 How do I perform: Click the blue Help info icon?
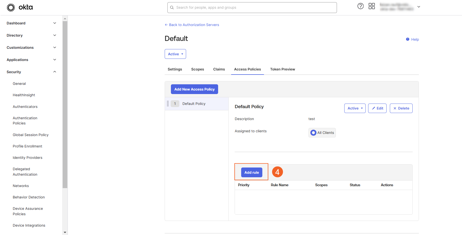(x=407, y=39)
